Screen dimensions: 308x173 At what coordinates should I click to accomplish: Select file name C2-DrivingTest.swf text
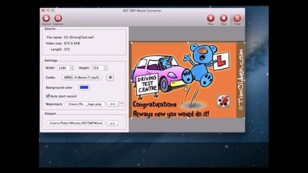79,37
